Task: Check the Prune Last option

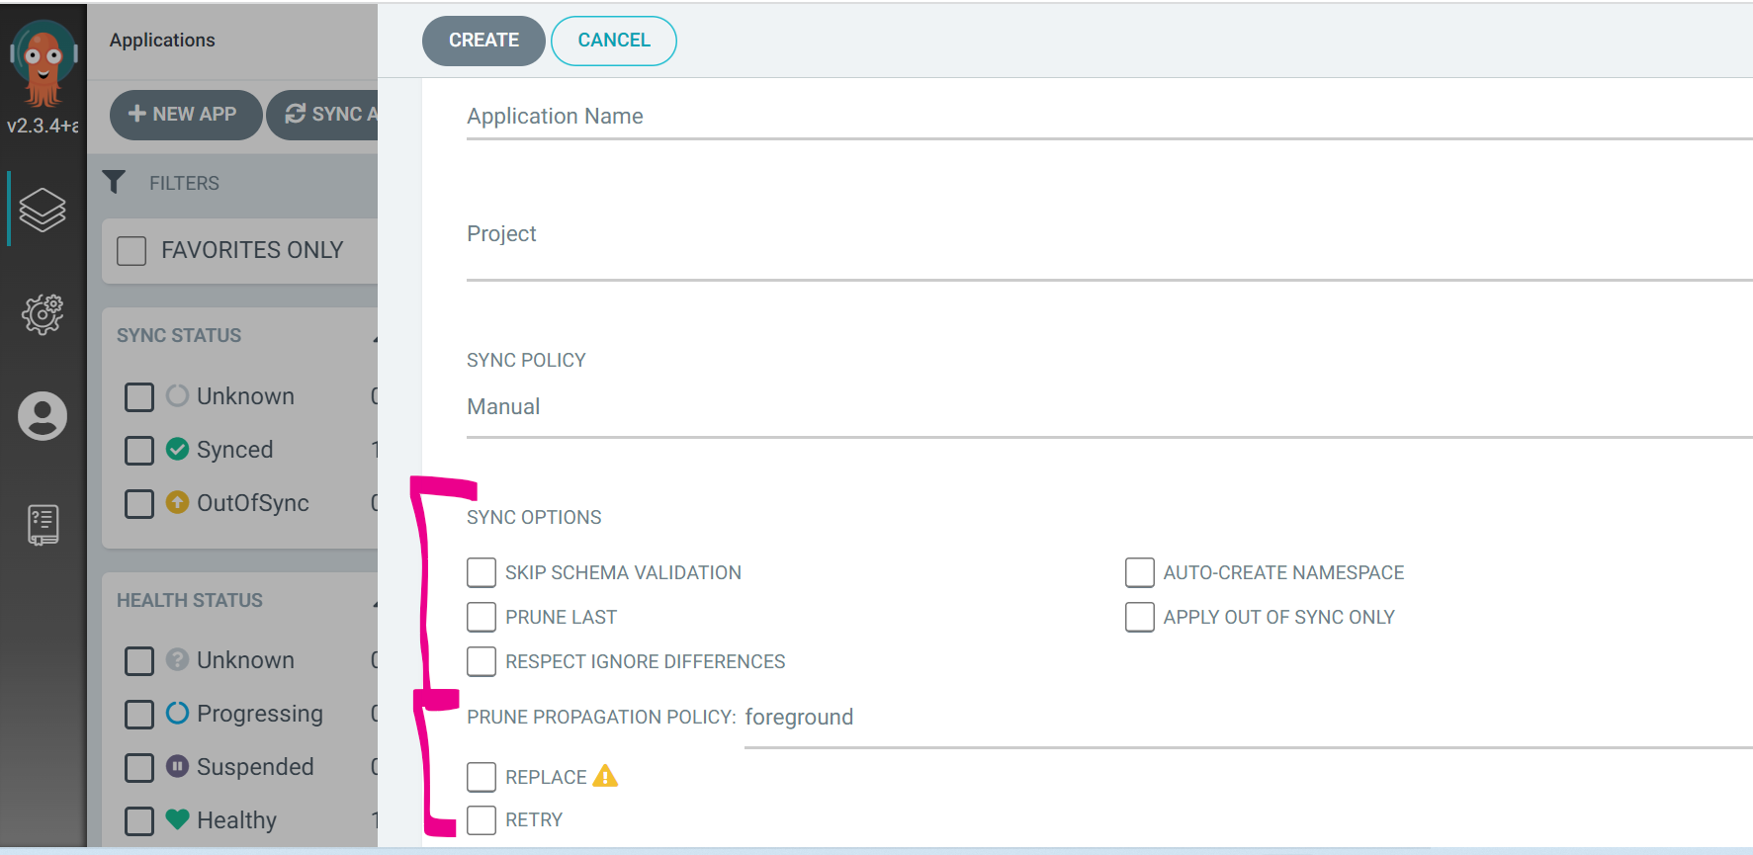Action: (x=482, y=617)
